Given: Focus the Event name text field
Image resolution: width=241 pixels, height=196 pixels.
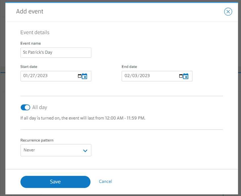Looking at the screenshot, I should (56, 53).
